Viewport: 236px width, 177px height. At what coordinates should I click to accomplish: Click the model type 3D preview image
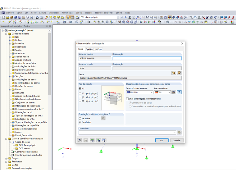pyautogui.click(x=113, y=98)
